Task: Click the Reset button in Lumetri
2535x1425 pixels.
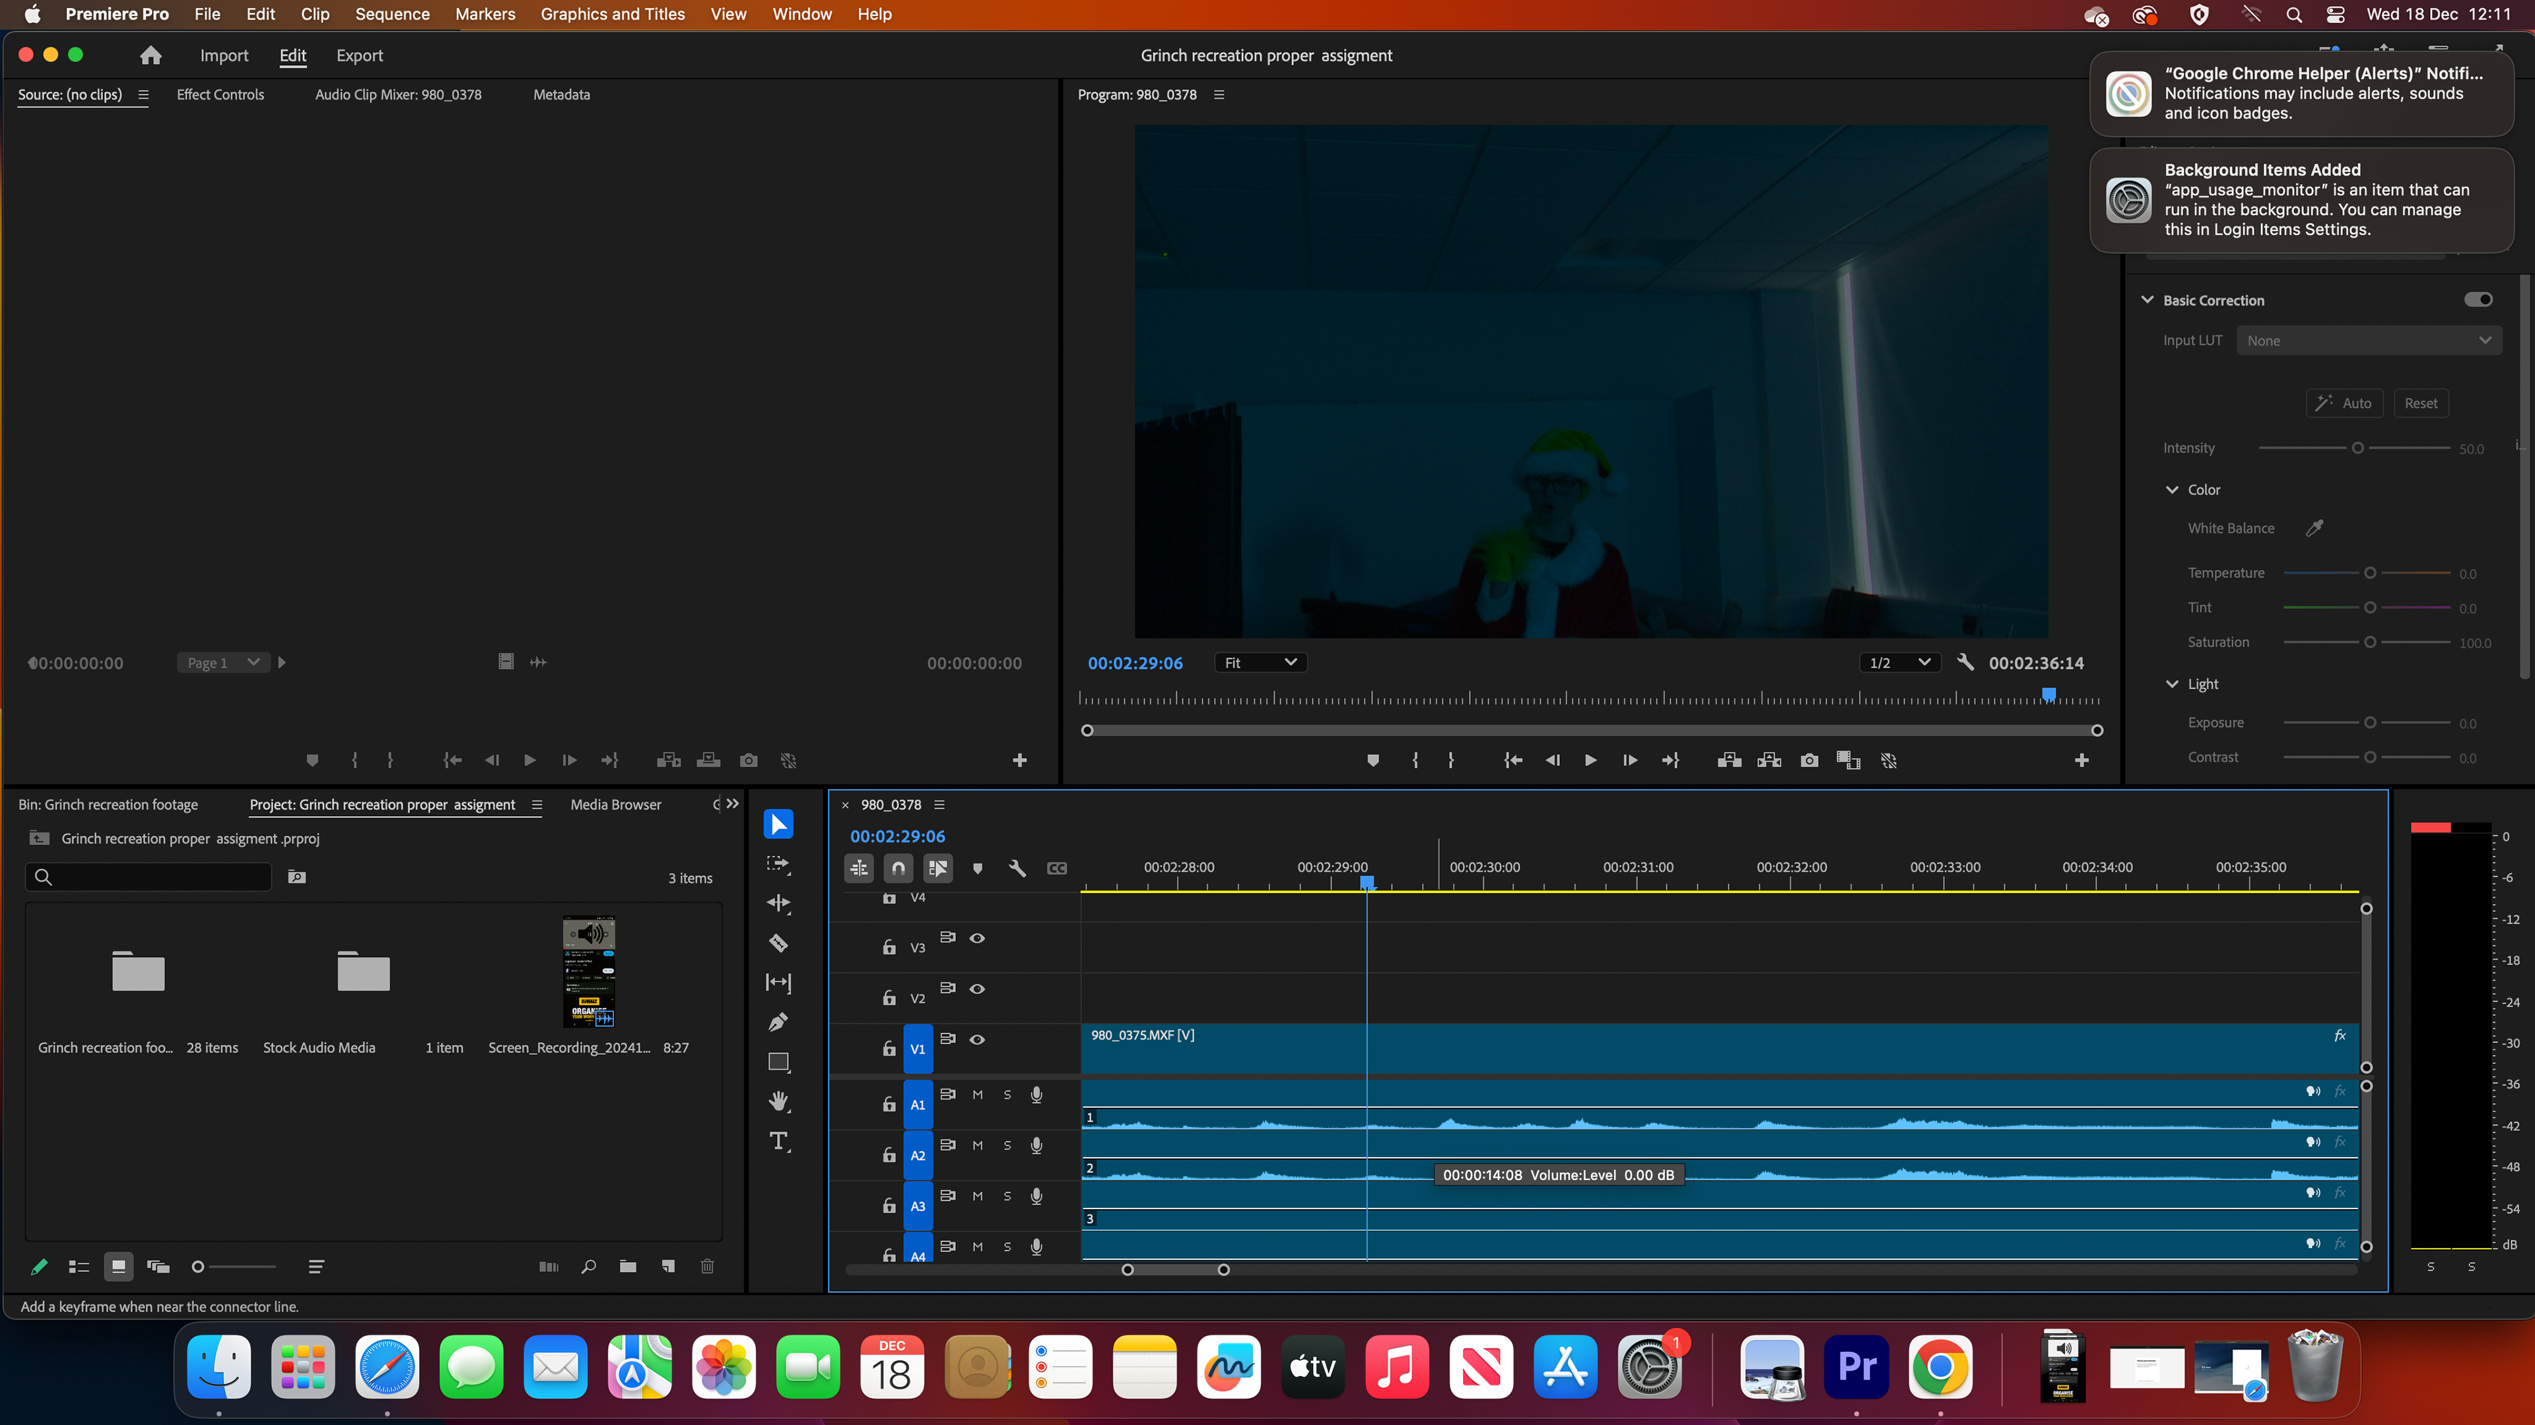Action: (2420, 403)
